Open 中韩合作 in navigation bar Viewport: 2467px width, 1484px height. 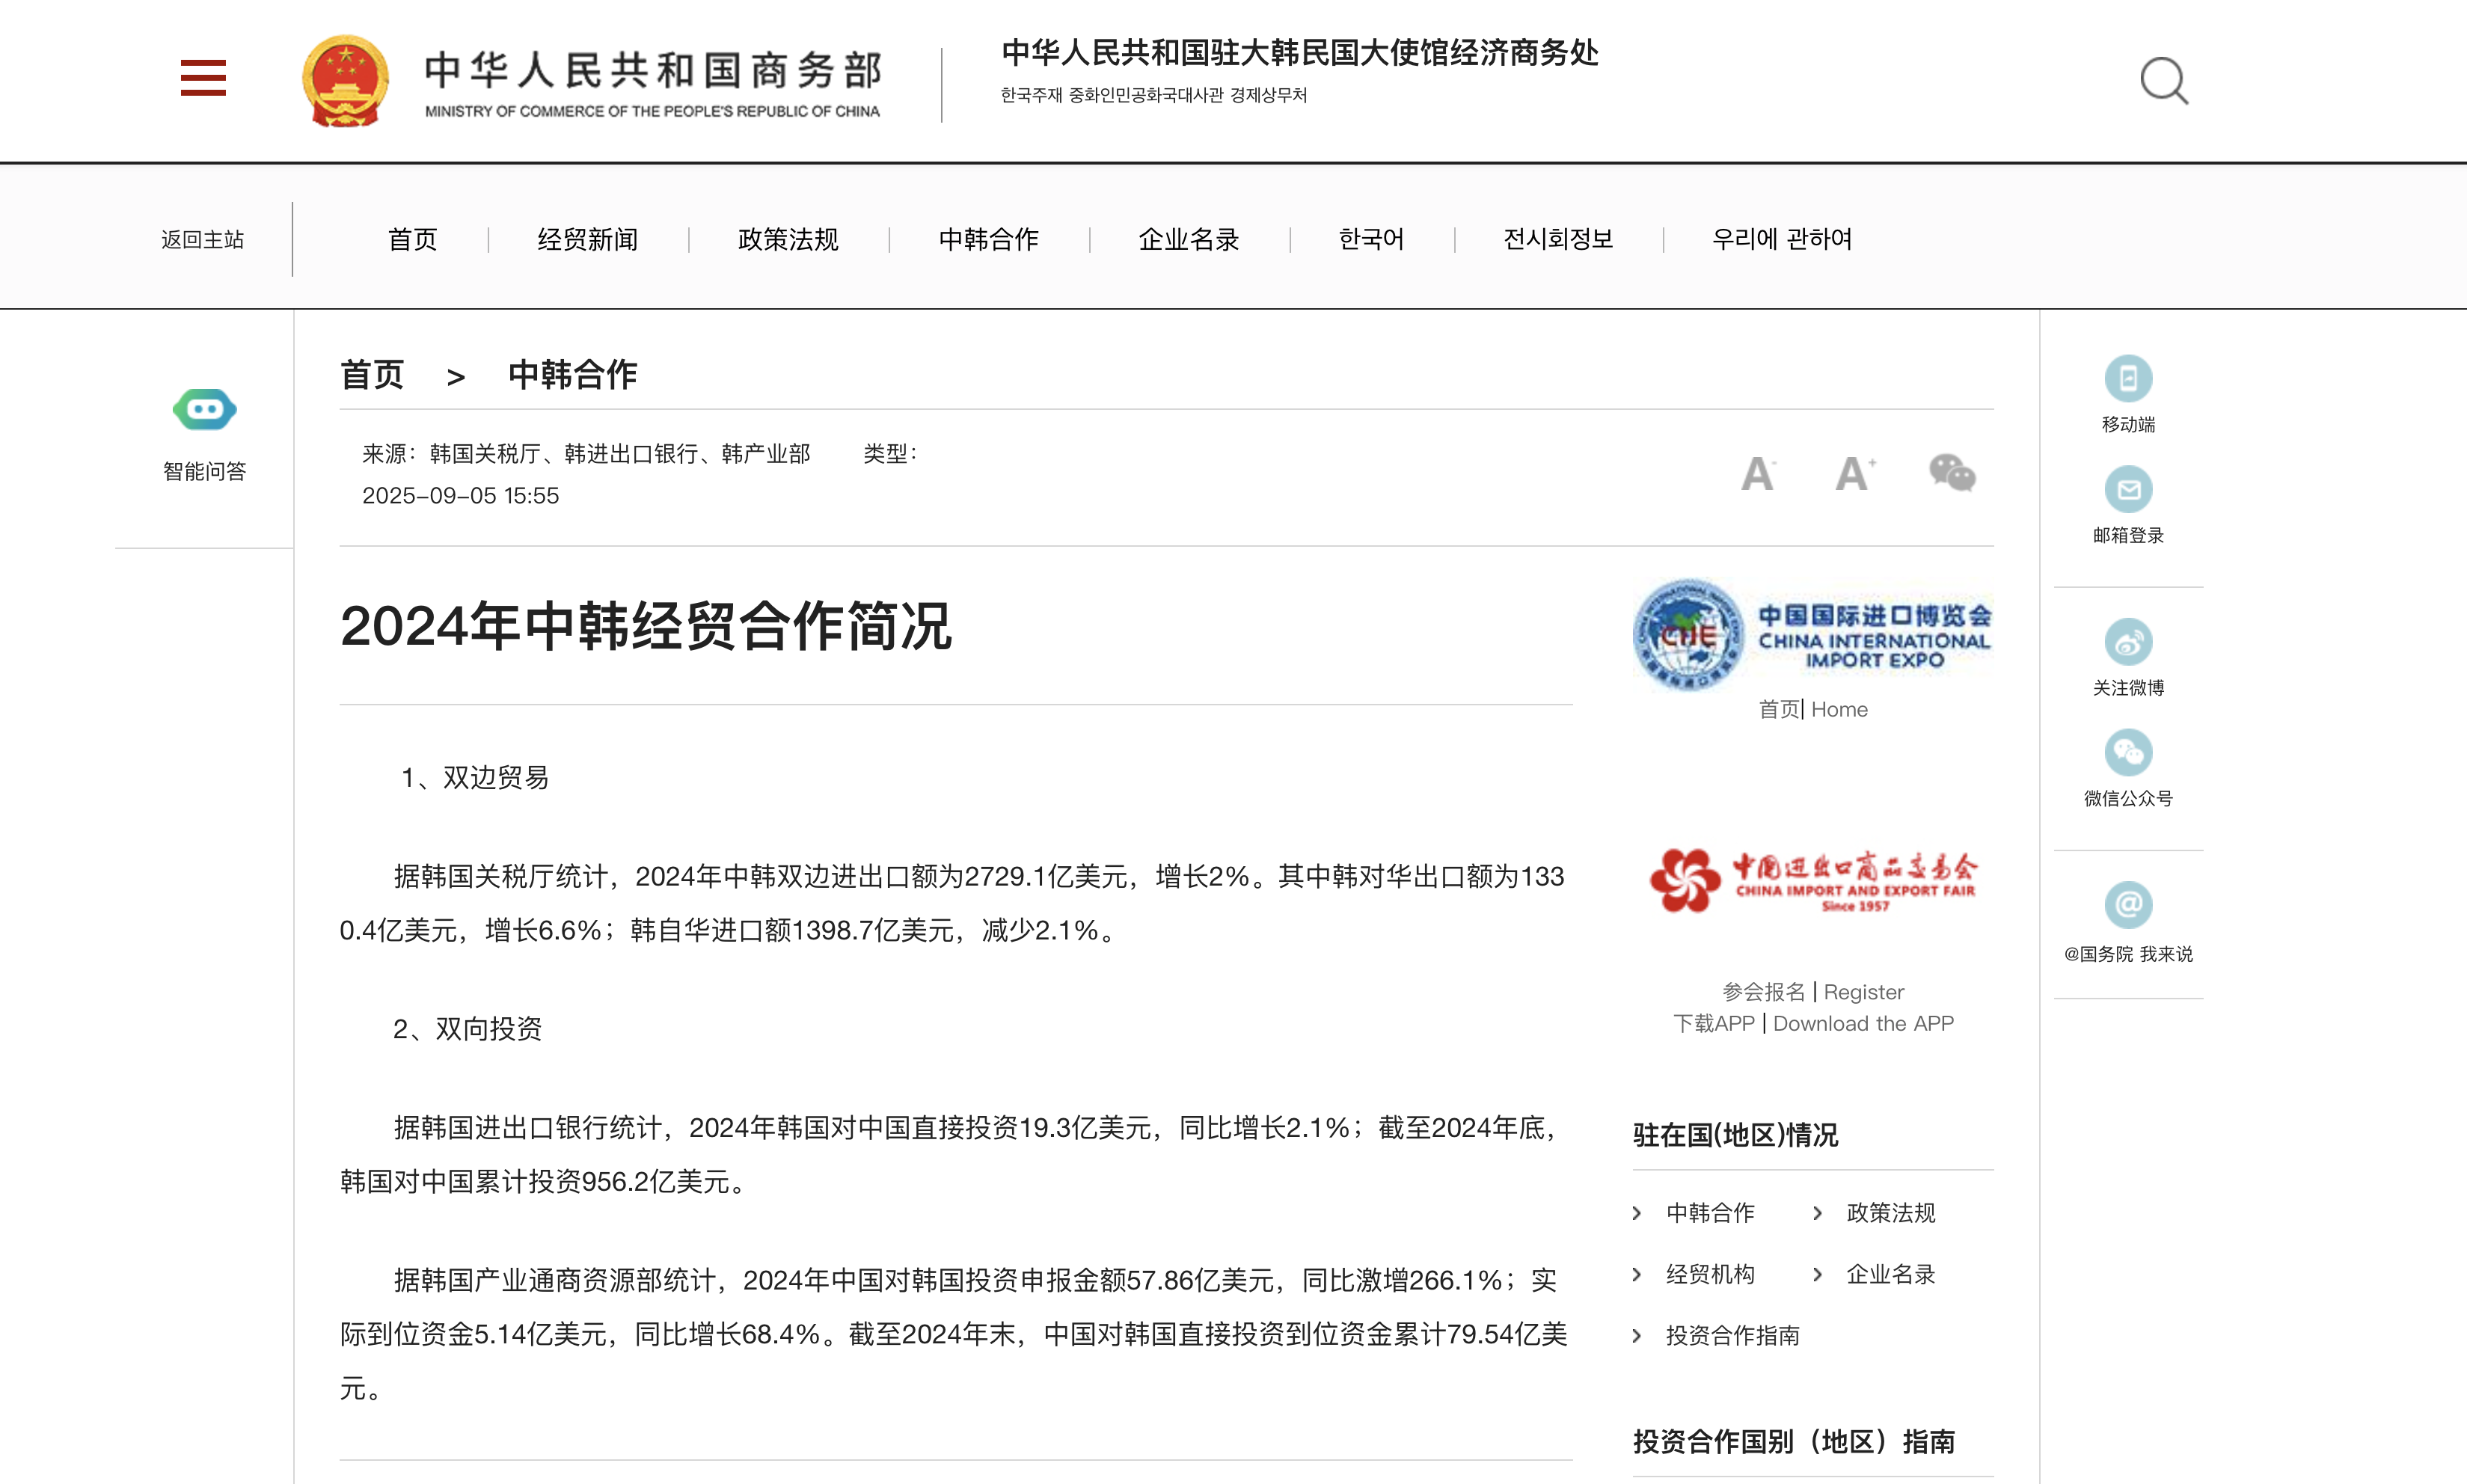tap(989, 240)
